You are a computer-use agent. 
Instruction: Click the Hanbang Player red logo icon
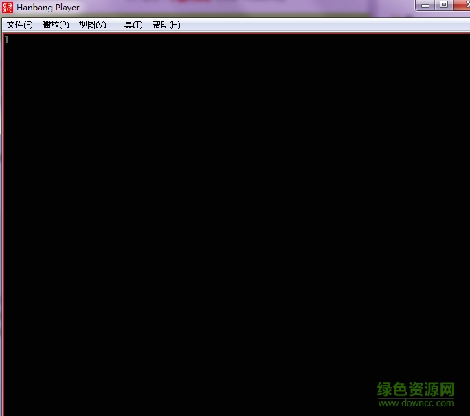point(8,8)
